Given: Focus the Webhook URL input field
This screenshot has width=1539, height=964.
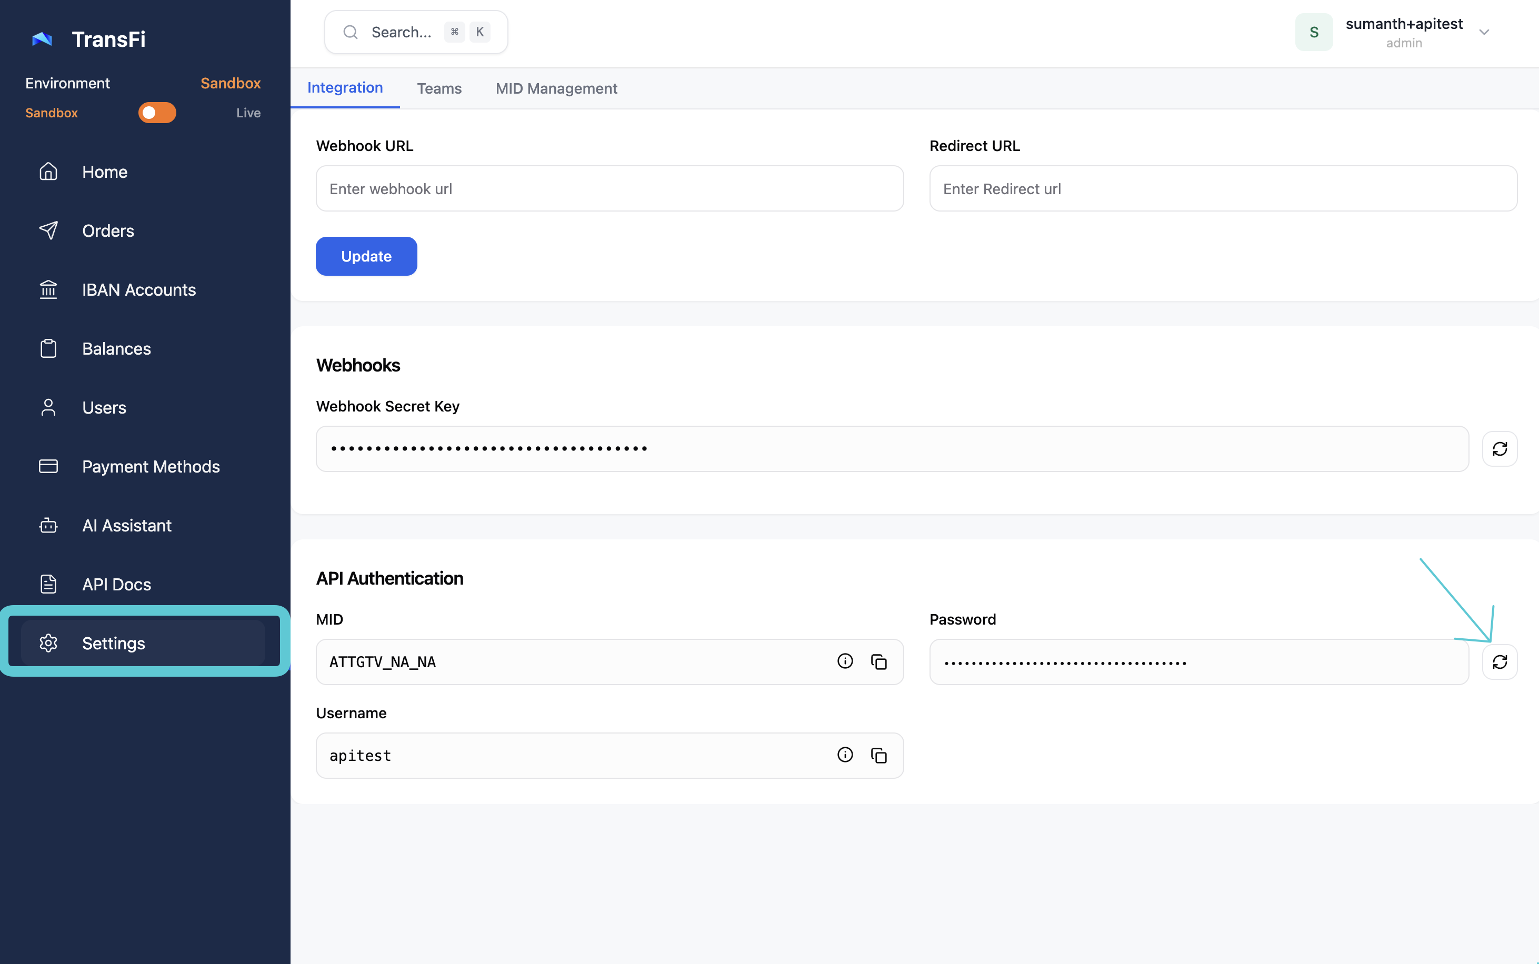Looking at the screenshot, I should [x=609, y=189].
